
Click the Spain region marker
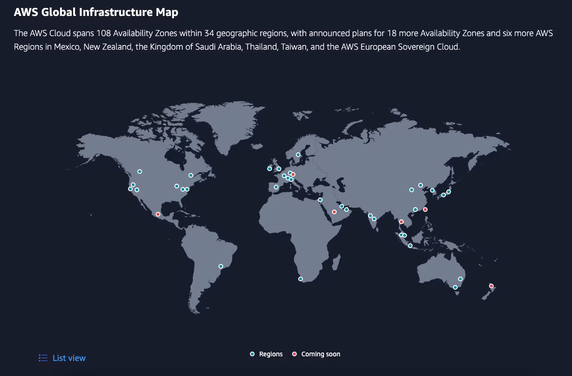coord(276,187)
